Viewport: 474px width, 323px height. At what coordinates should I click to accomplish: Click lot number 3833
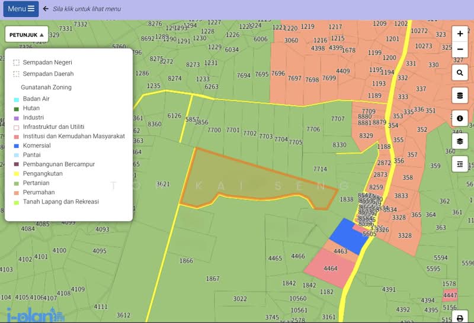pyautogui.click(x=401, y=196)
